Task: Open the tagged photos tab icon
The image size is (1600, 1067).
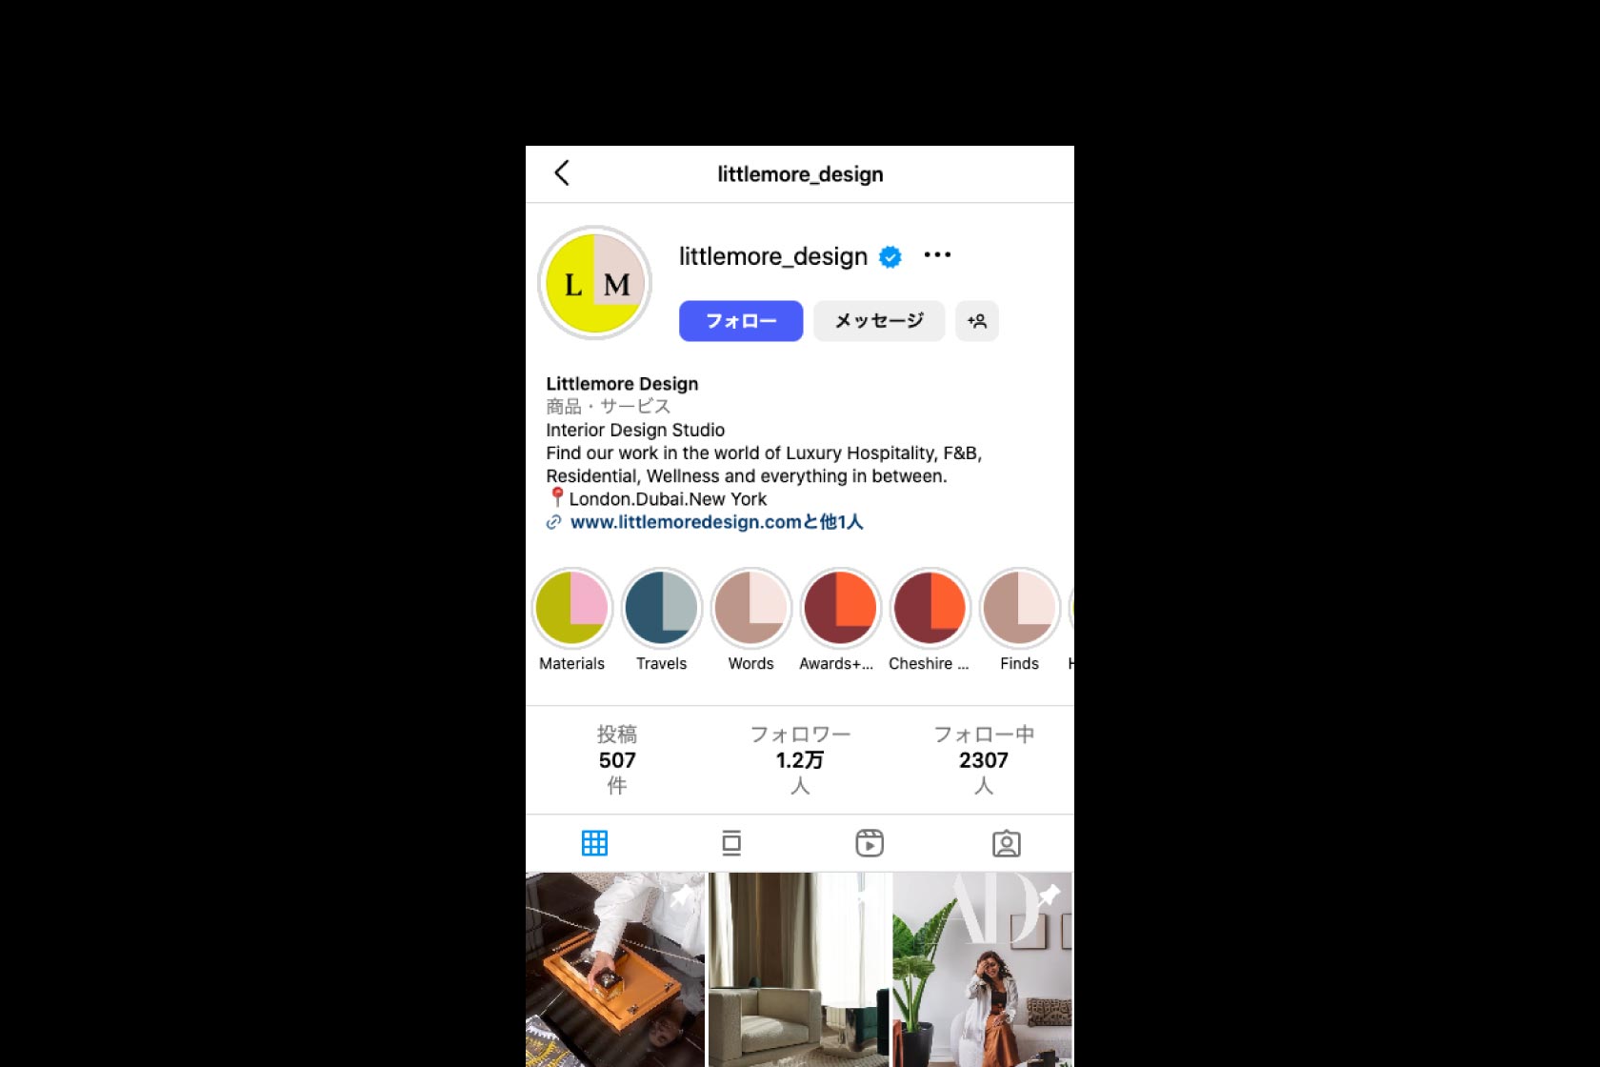Action: pos(1006,843)
